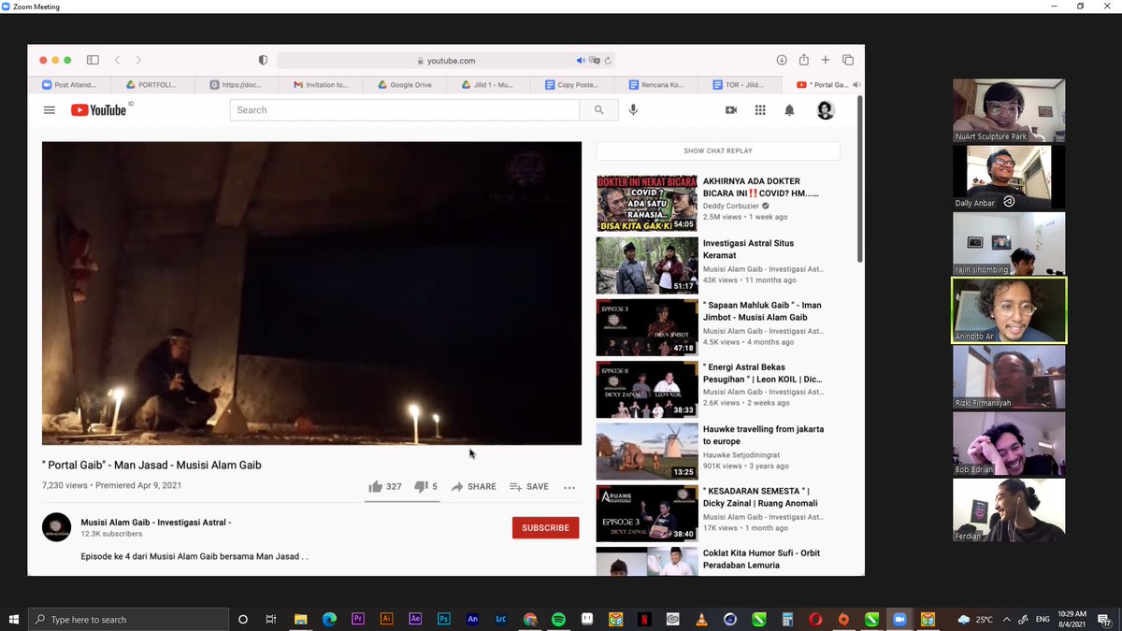Toggle the Safari sidebar button

coord(93,60)
